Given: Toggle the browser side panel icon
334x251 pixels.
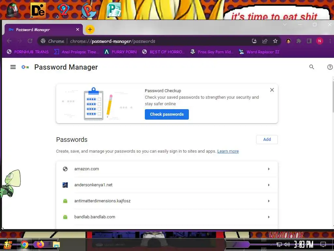Looking at the screenshot, I should click(x=309, y=41).
